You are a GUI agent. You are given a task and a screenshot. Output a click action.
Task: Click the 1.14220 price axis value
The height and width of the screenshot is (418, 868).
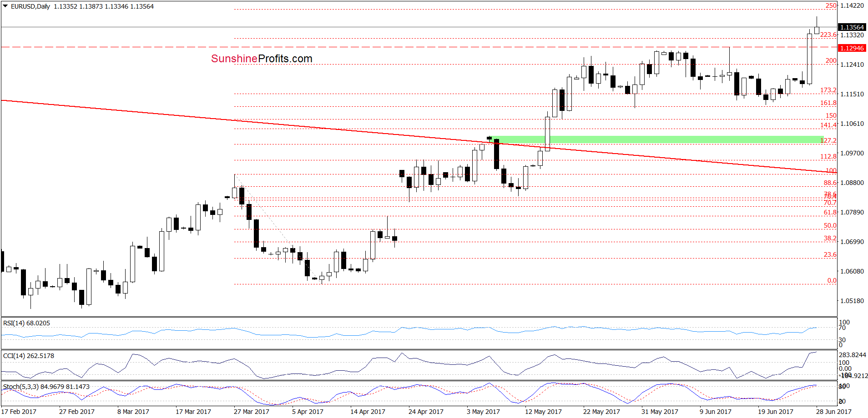click(852, 6)
